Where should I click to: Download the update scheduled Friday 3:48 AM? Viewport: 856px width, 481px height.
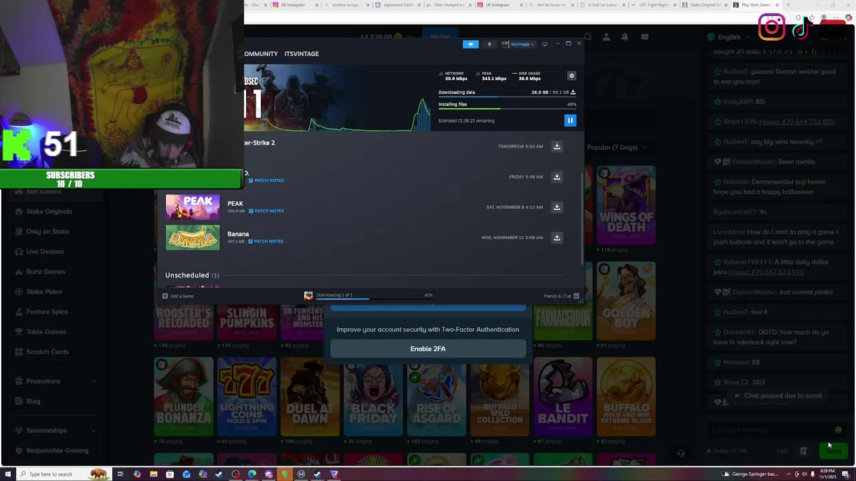coord(556,177)
